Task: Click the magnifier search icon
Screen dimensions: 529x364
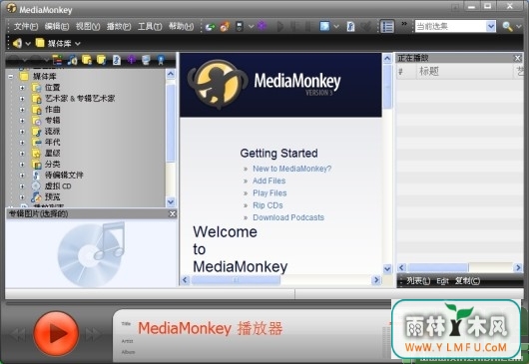Action: pos(507,26)
